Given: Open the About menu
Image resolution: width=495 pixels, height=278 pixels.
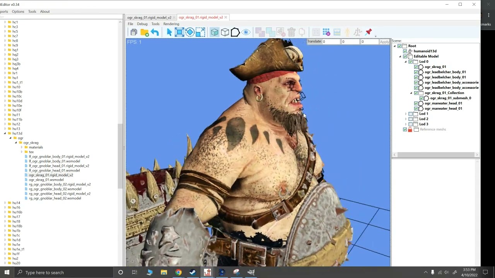Looking at the screenshot, I should (45, 12).
